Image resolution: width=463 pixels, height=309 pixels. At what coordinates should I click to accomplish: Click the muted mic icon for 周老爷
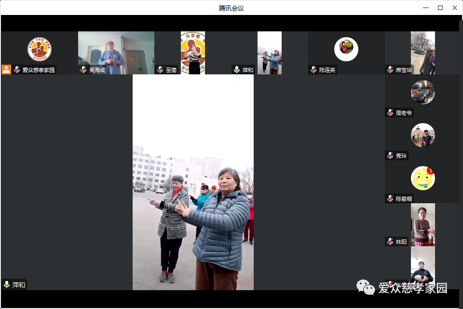point(390,113)
